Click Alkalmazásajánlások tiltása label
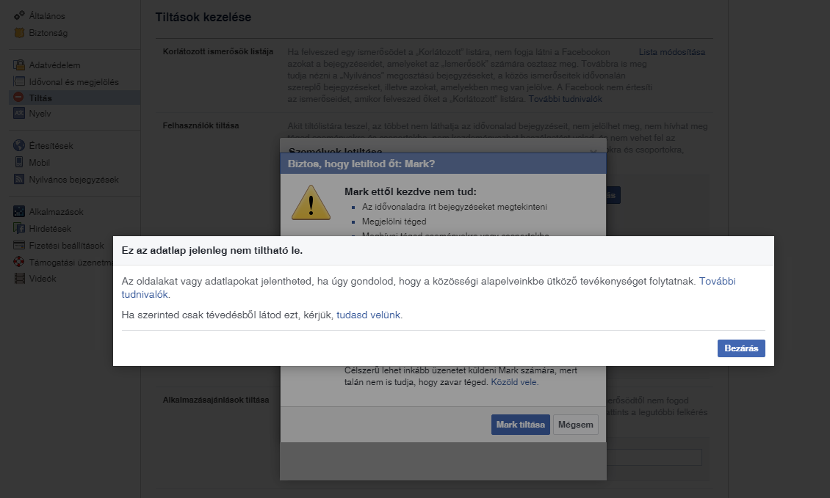The width and height of the screenshot is (830, 498). [x=216, y=400]
